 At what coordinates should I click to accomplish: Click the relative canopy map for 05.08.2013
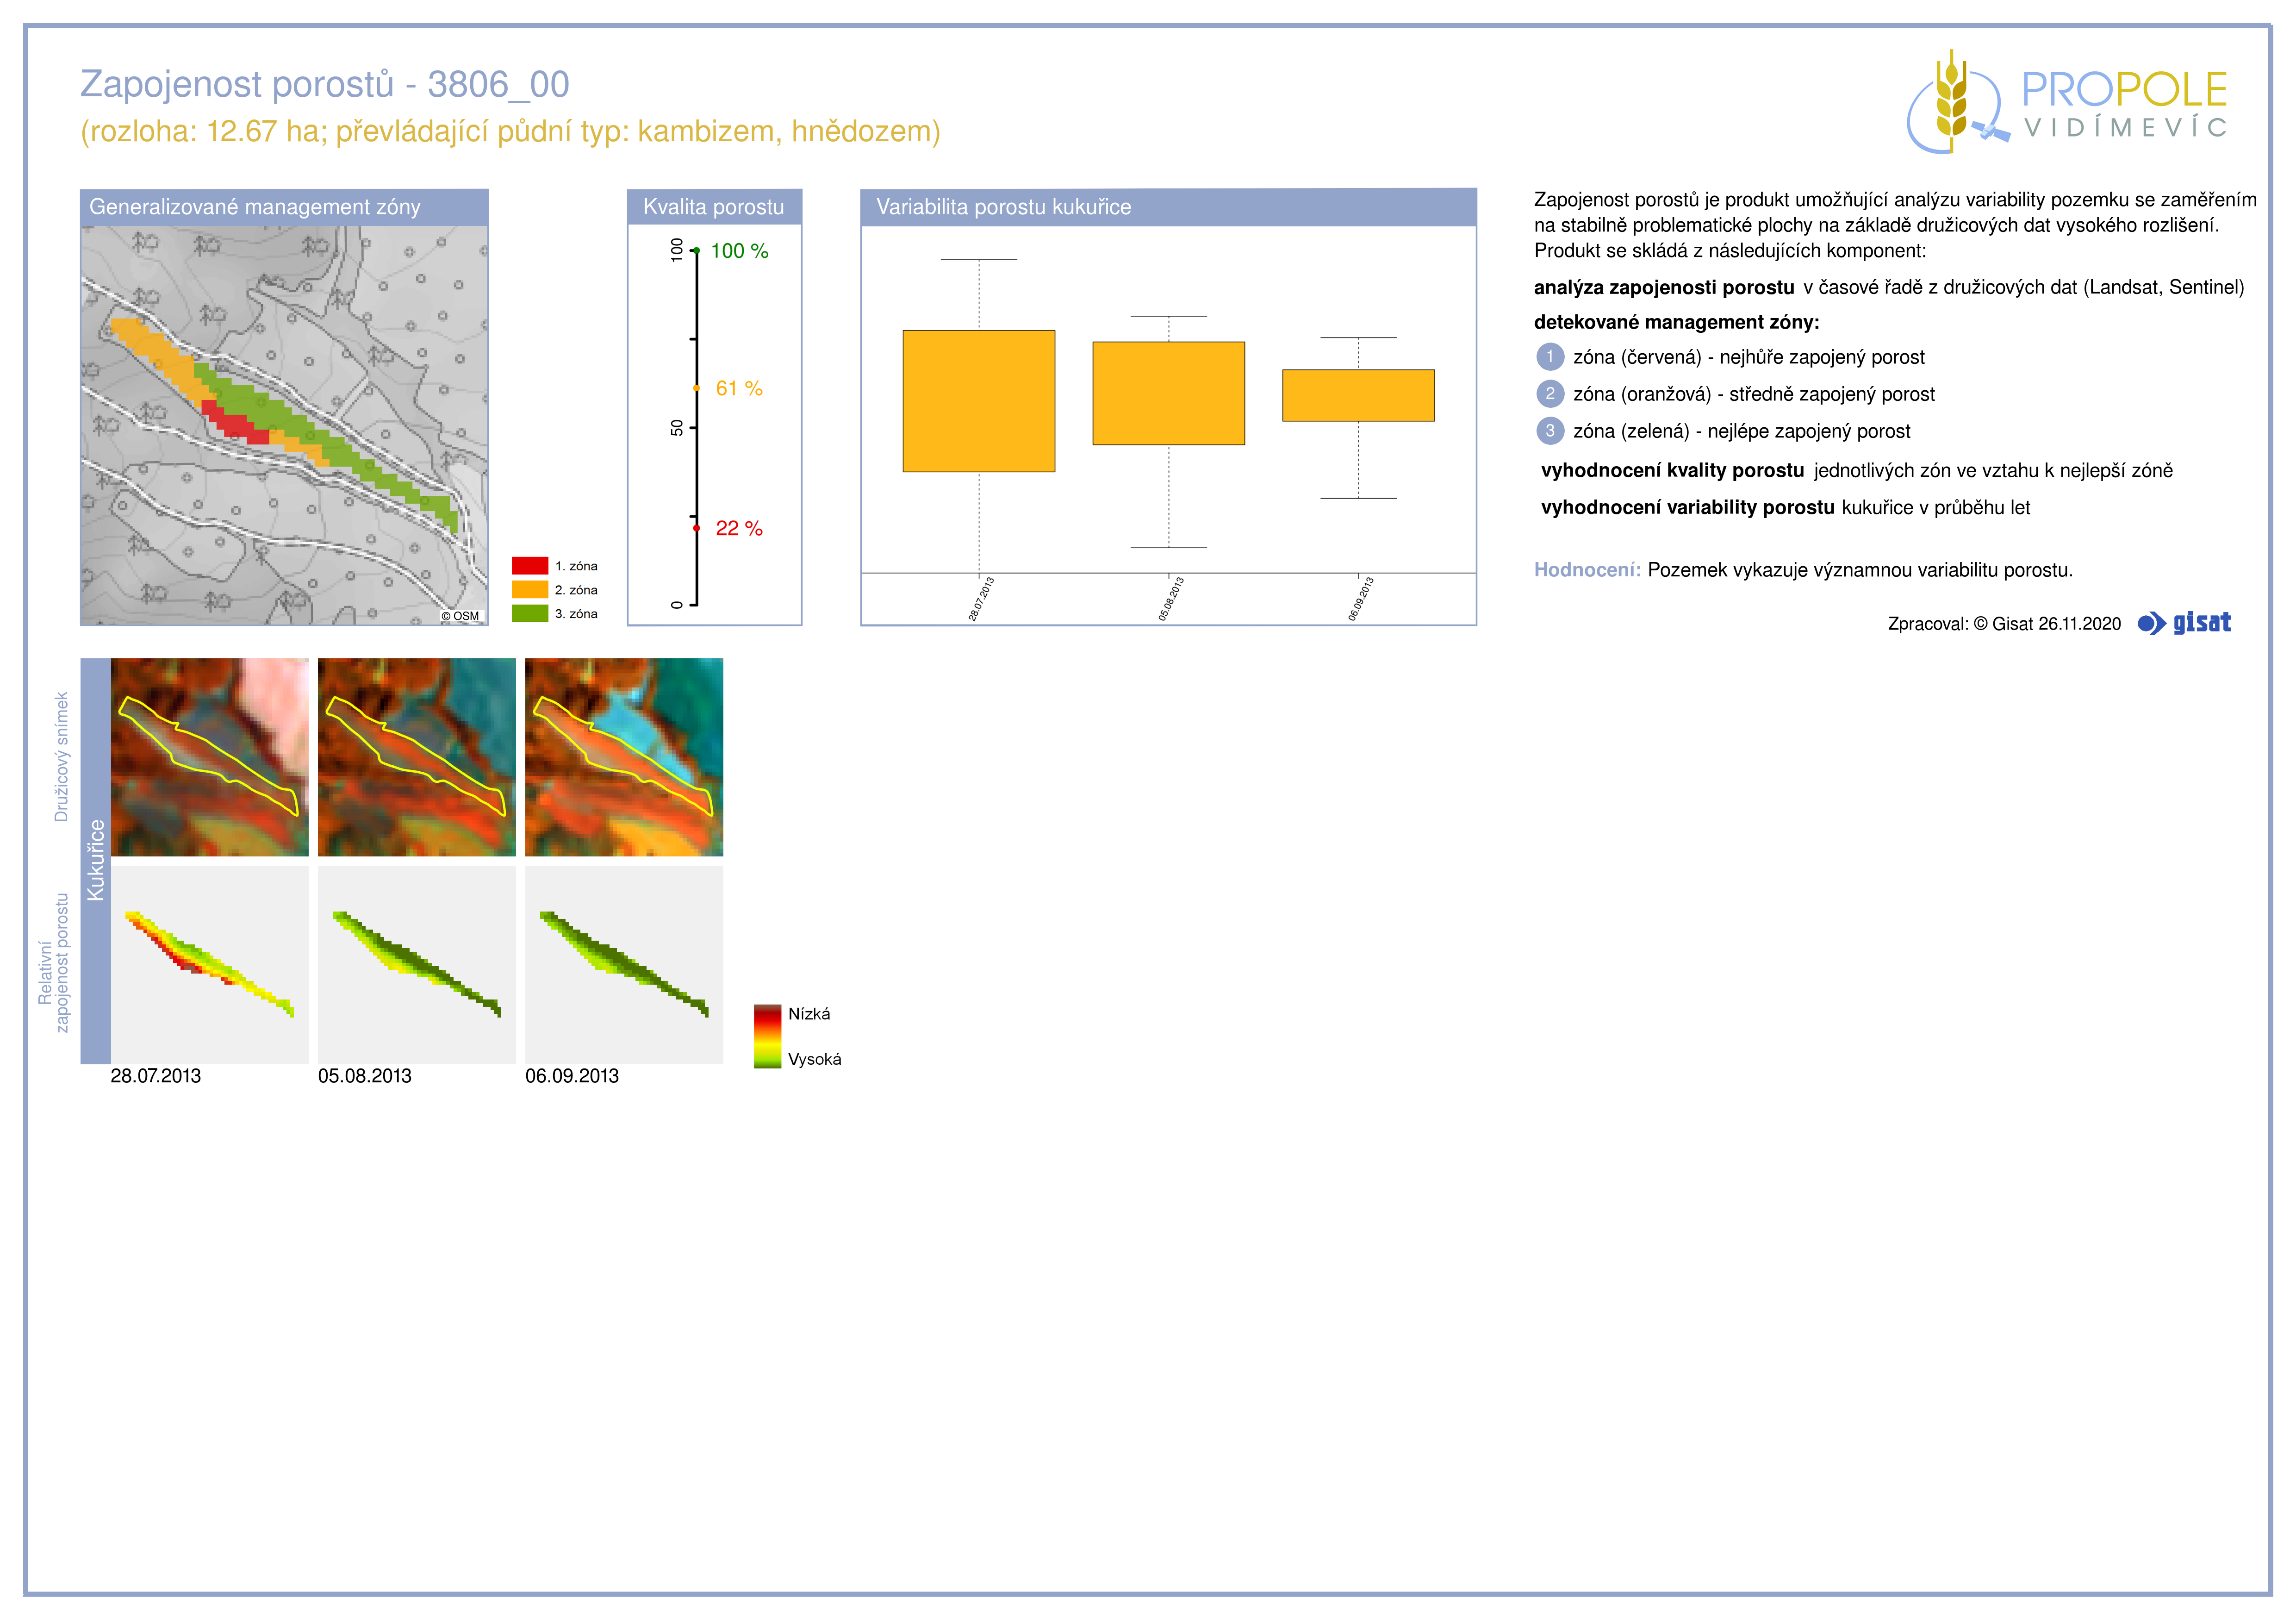tap(417, 964)
